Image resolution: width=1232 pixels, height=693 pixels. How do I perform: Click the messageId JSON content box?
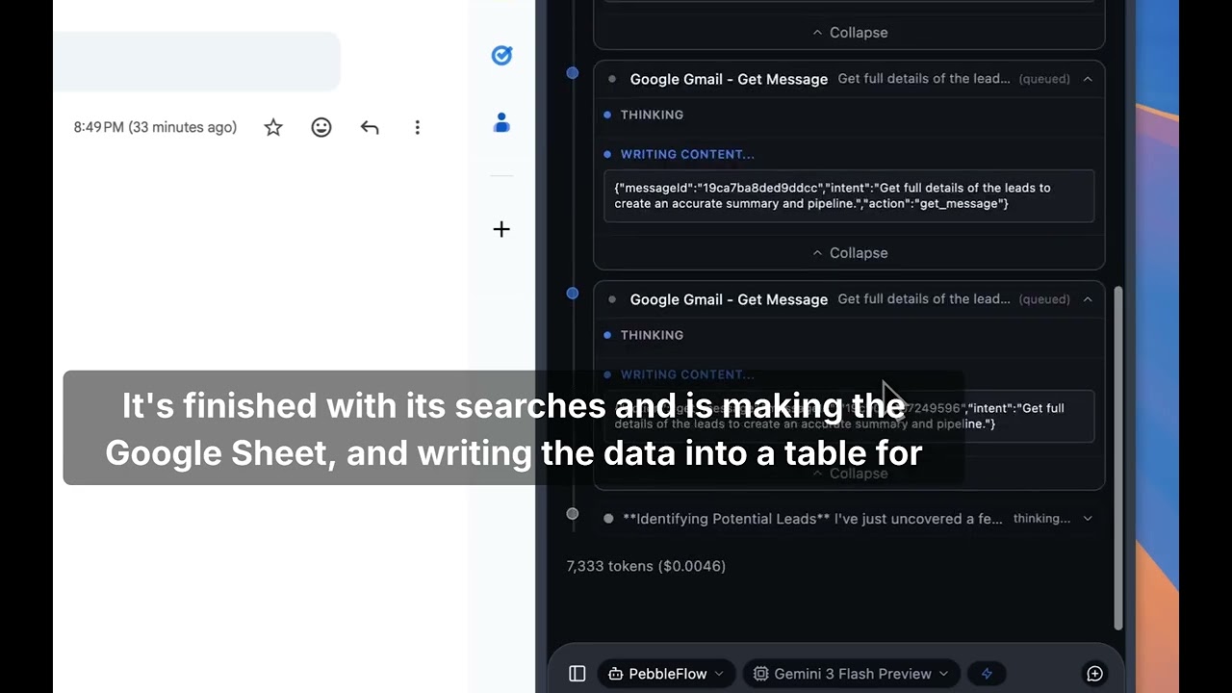[x=848, y=195]
